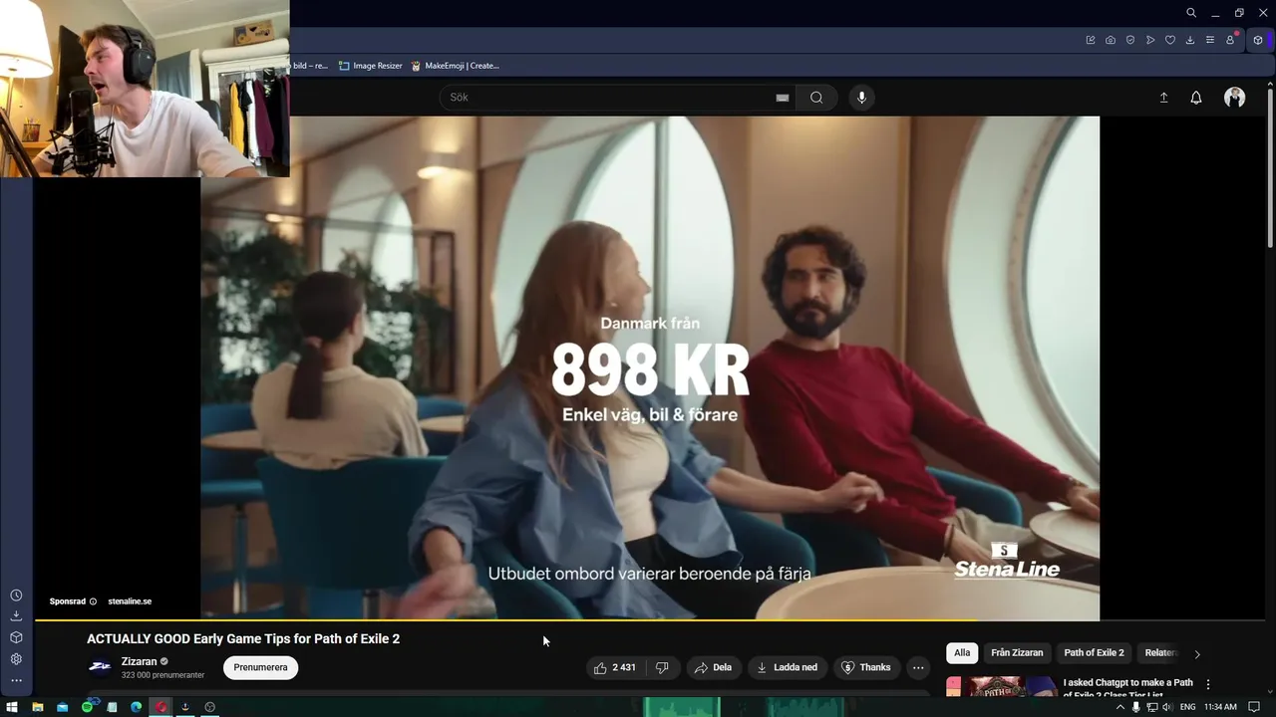Viewport: 1276px width, 717px height.
Task: Visit the stenaline.se ad link
Action: [130, 601]
